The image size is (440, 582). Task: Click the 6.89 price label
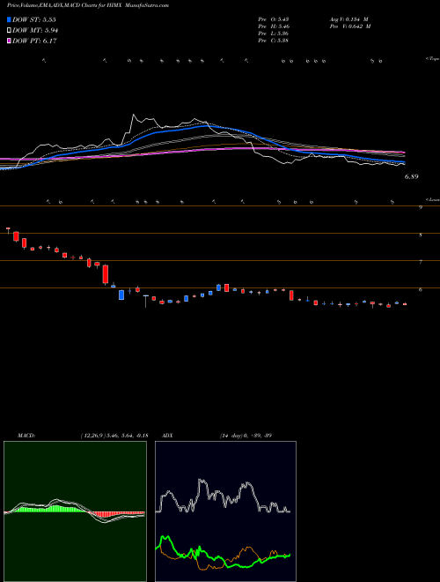(x=412, y=176)
